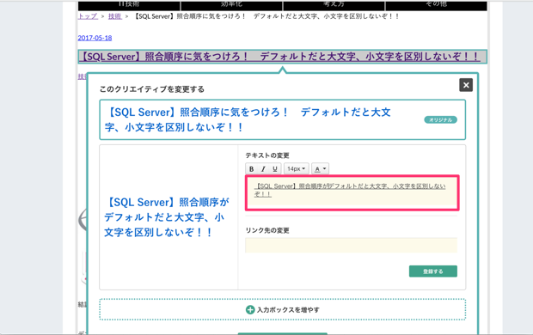Click the creative preview text on left
533x335 pixels.
[x=167, y=217]
